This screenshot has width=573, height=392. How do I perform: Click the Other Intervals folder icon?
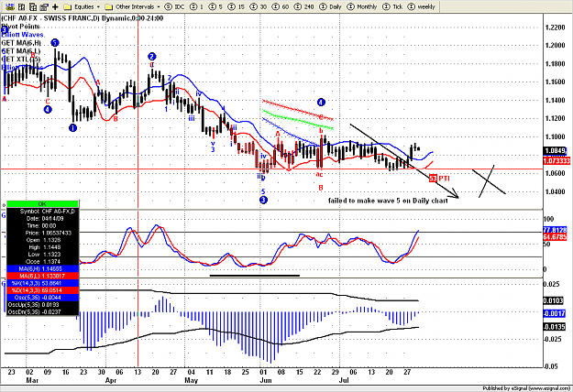108,6
